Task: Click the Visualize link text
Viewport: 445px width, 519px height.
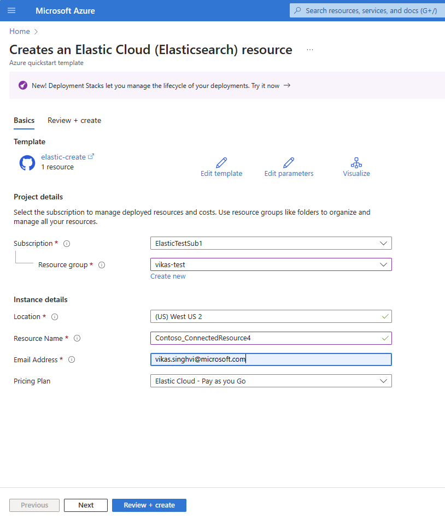Action: point(356,173)
